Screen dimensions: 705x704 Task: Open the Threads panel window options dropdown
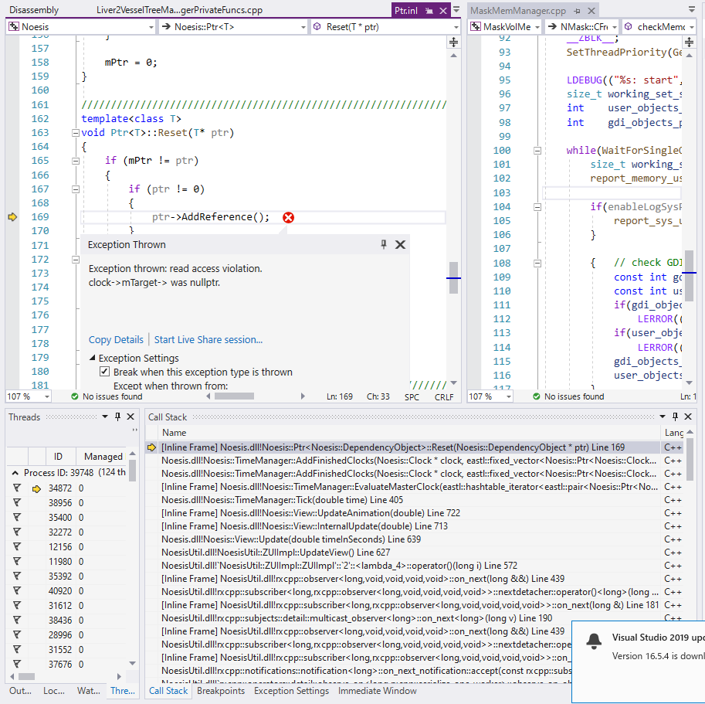click(x=105, y=417)
